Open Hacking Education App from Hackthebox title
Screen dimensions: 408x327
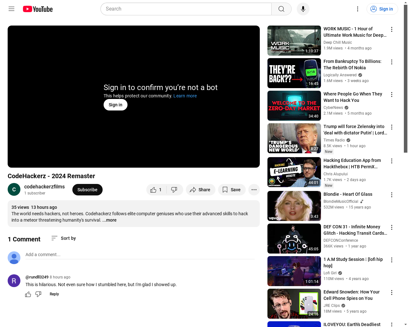coord(352,163)
